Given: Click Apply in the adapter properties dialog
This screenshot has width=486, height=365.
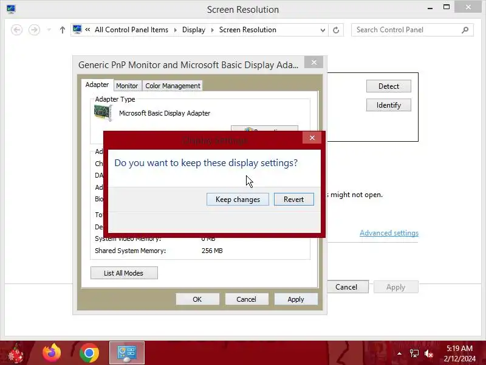Looking at the screenshot, I should [296, 299].
